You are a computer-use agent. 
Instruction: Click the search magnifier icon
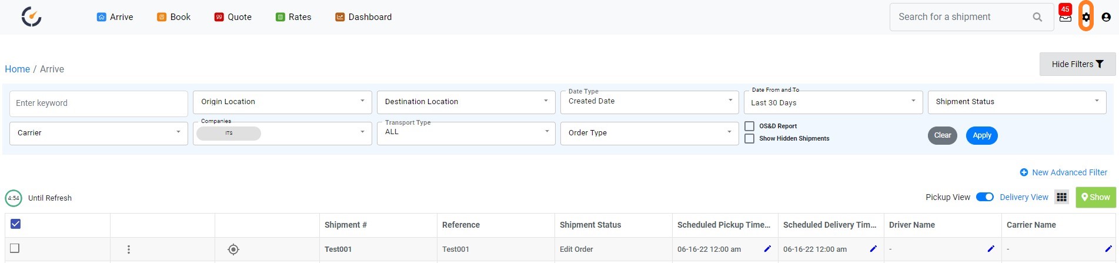[1037, 17]
